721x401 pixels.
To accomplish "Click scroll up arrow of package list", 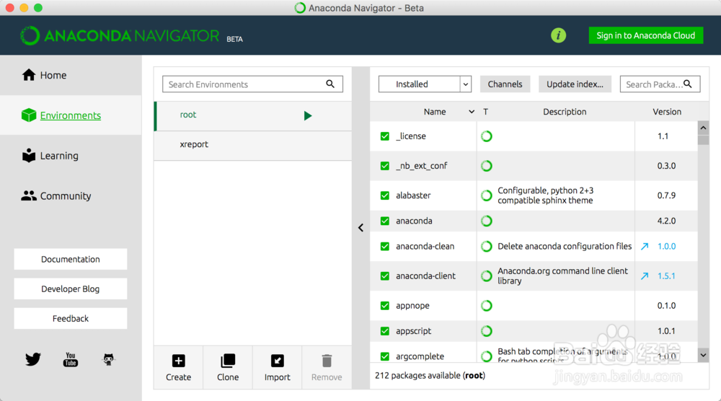I will [x=703, y=128].
